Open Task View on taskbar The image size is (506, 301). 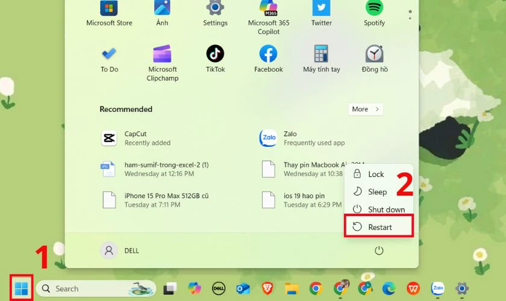170,288
